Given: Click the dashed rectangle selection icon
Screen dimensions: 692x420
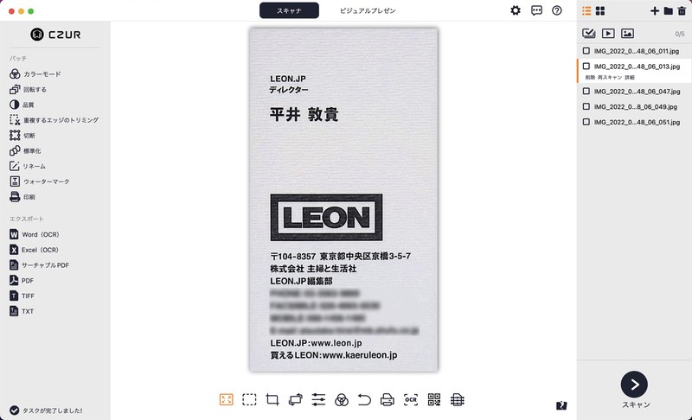Looking at the screenshot, I should click(249, 400).
